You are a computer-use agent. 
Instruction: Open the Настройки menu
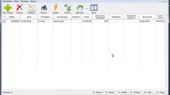(x=7, y=1)
